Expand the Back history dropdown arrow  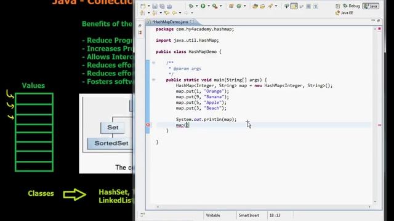(180, 13)
